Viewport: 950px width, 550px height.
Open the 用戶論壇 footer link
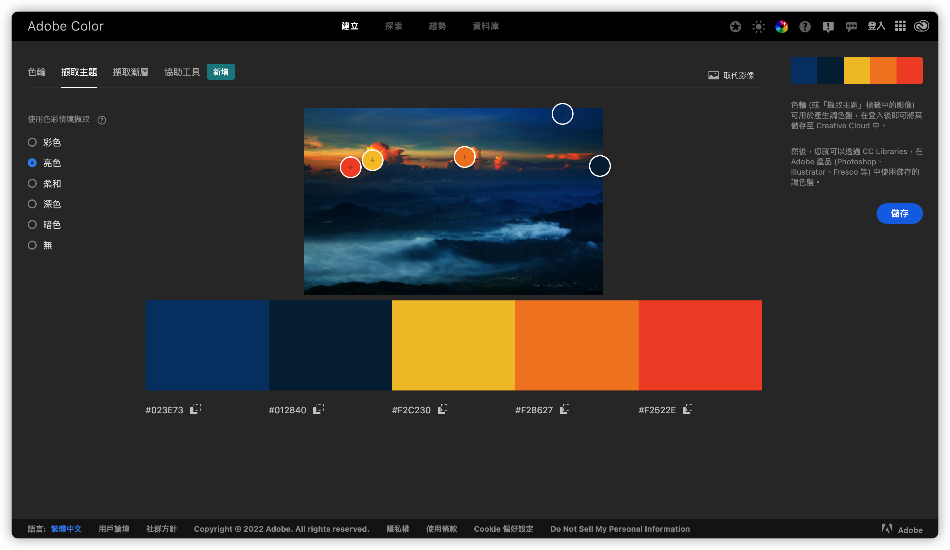tap(114, 529)
